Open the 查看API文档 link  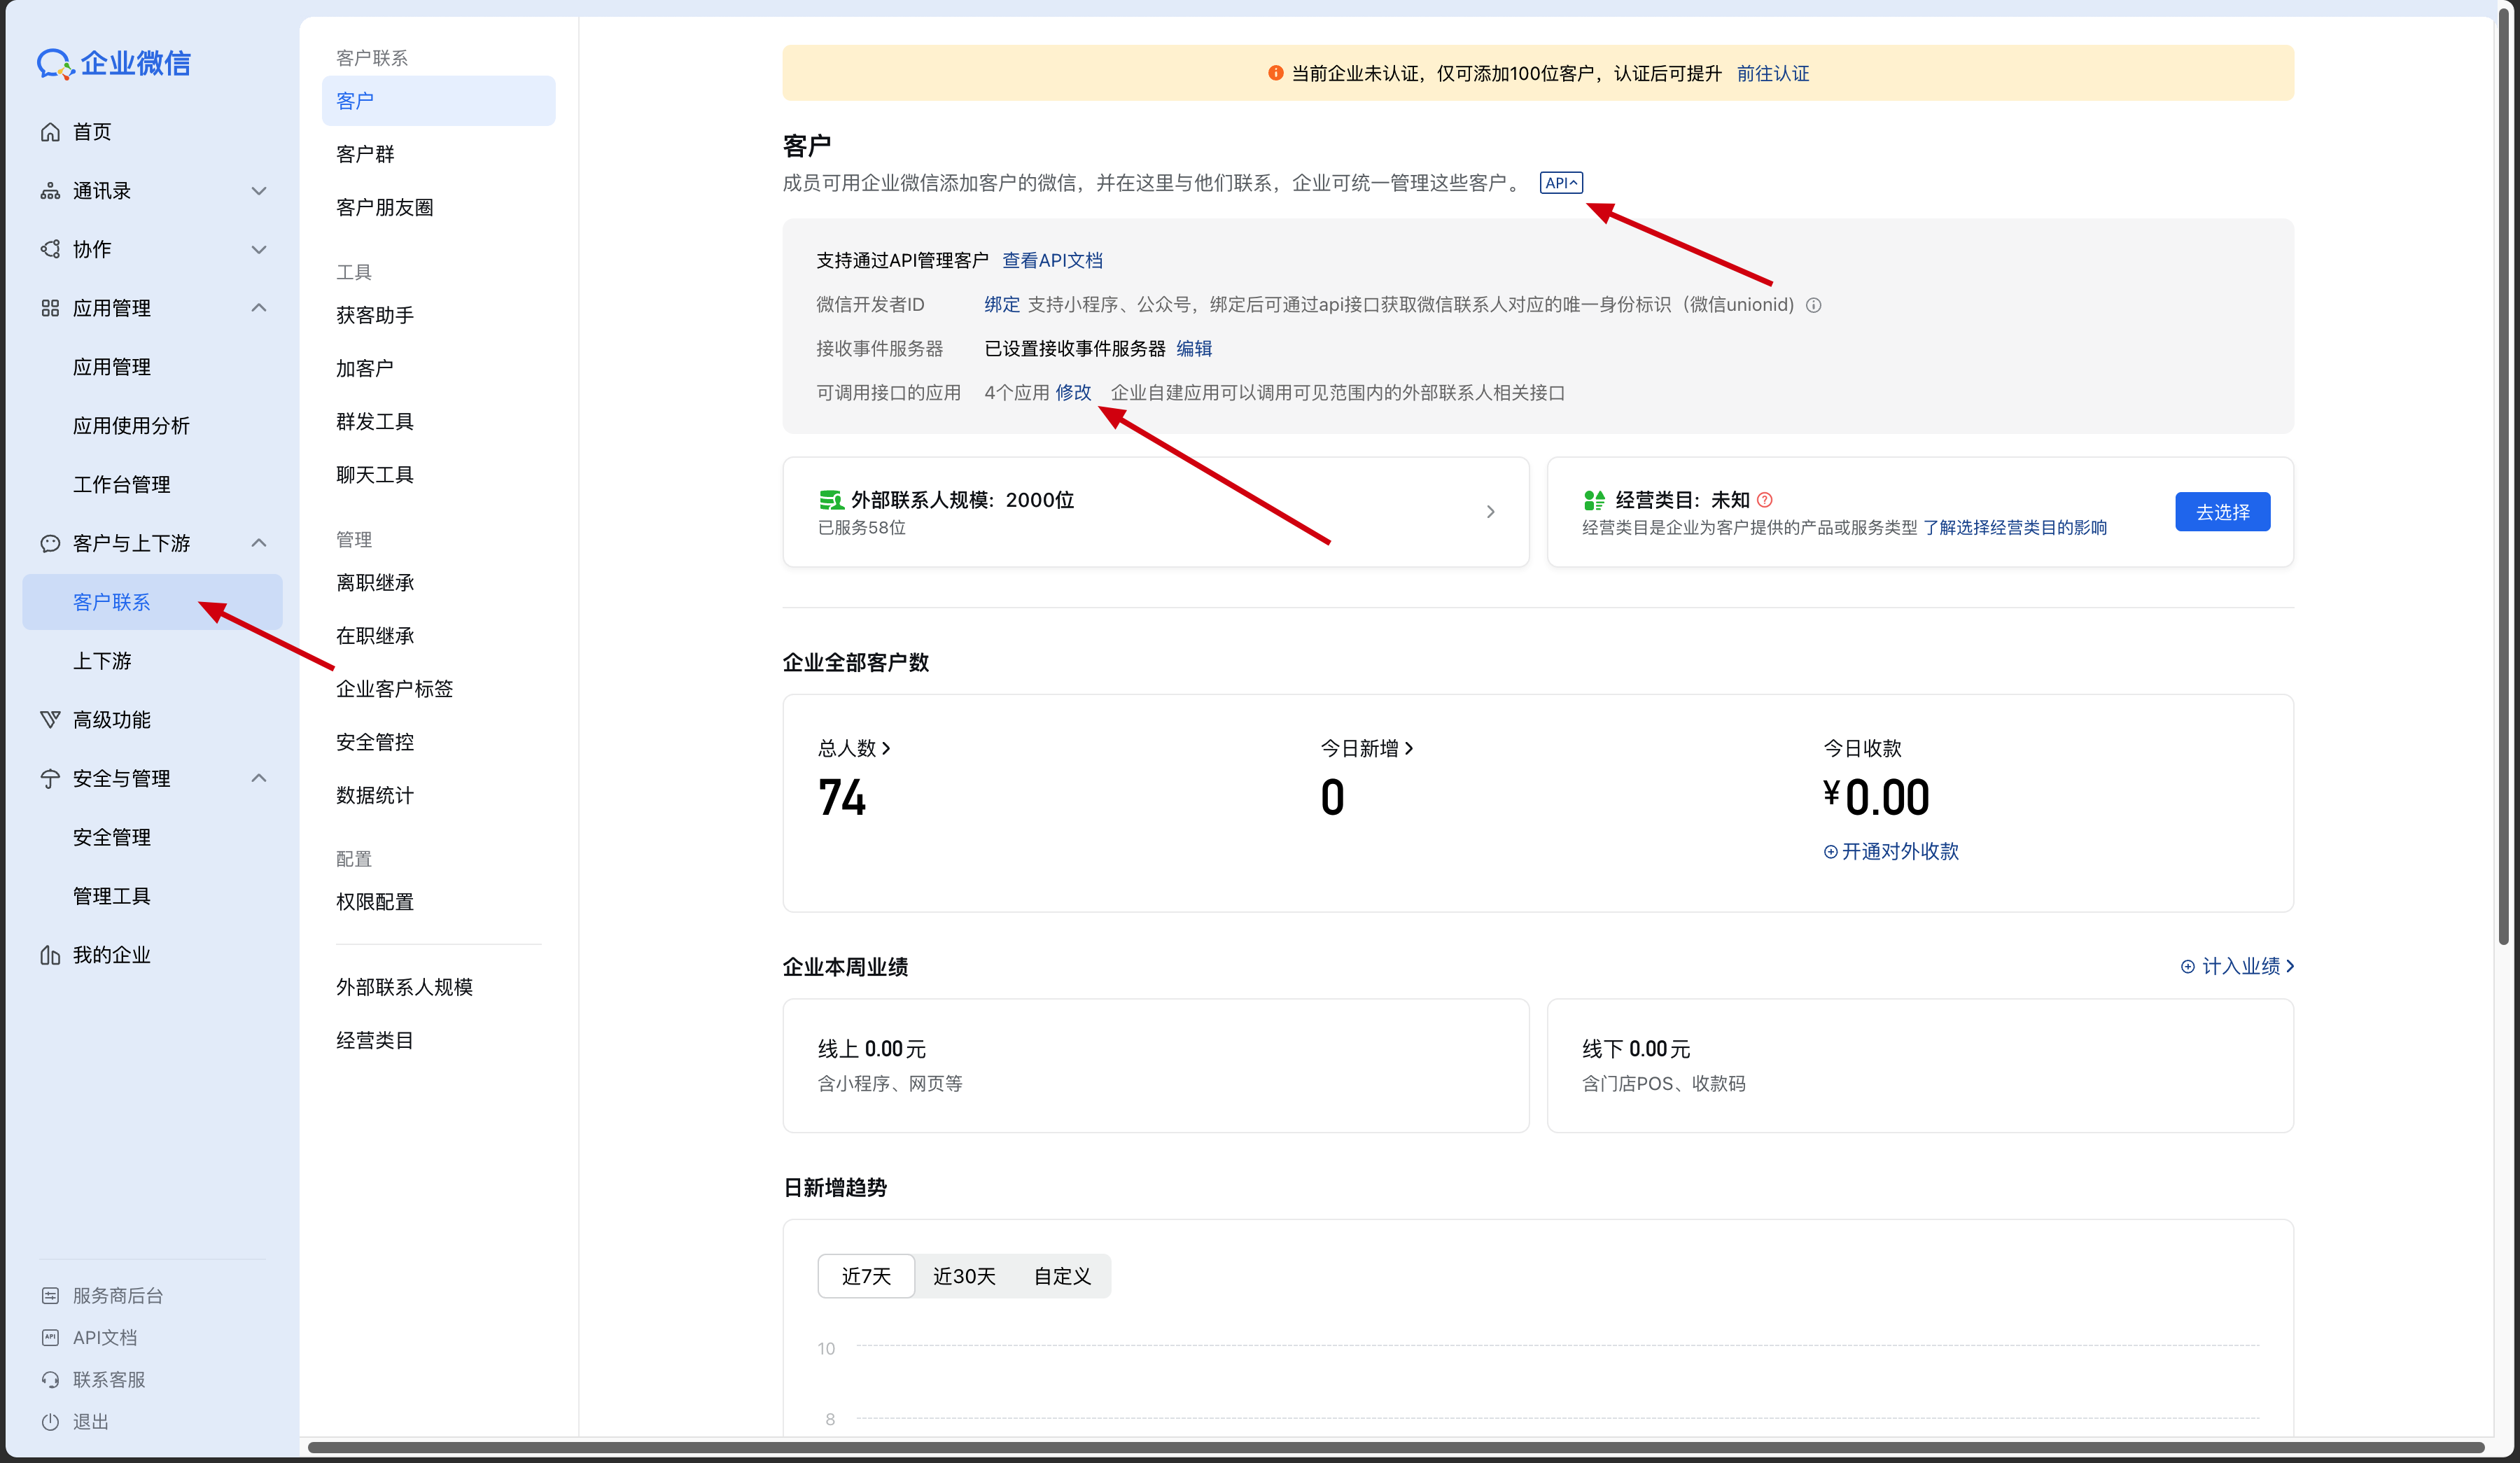[1052, 261]
